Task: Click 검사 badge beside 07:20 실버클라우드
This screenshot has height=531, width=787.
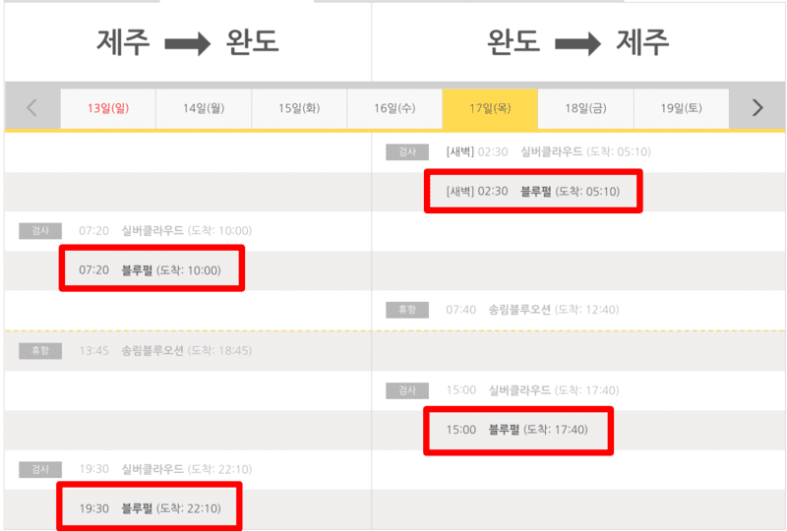Action: coord(40,231)
